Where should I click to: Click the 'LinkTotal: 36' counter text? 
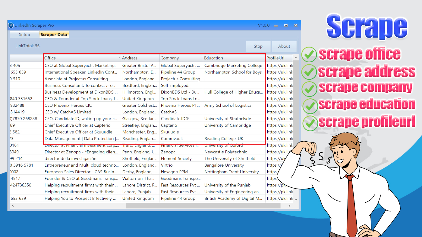[x=27, y=46]
